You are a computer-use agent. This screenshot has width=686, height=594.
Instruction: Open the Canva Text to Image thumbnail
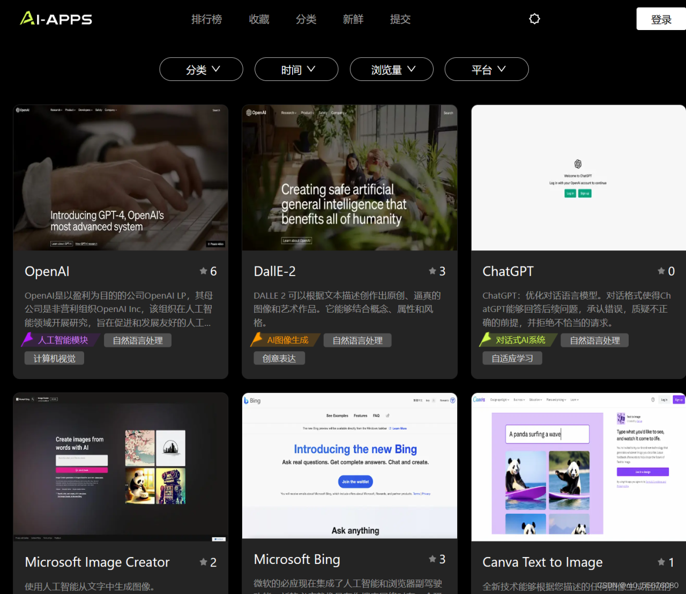click(579, 467)
